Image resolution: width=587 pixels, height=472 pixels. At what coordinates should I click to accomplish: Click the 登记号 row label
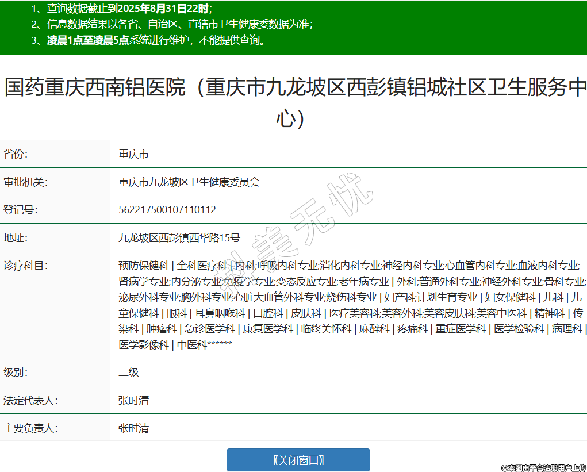20,210
